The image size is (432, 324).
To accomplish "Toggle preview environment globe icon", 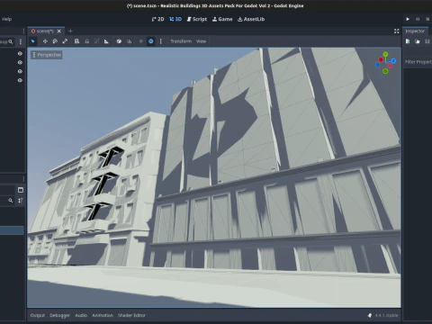I will [151, 41].
